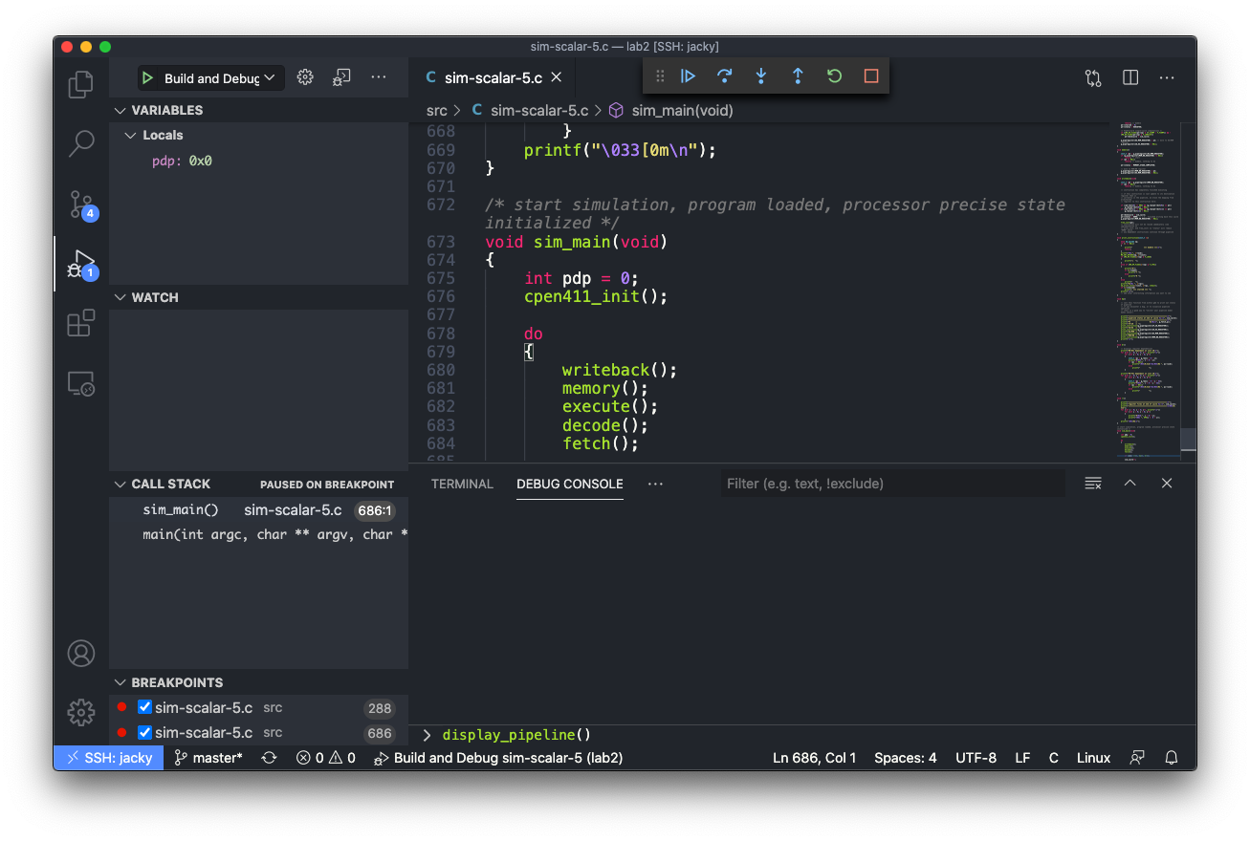The width and height of the screenshot is (1250, 841).
Task: Click Build and Debug sim-scalar-5 (lab2) status item
Action: point(498,758)
